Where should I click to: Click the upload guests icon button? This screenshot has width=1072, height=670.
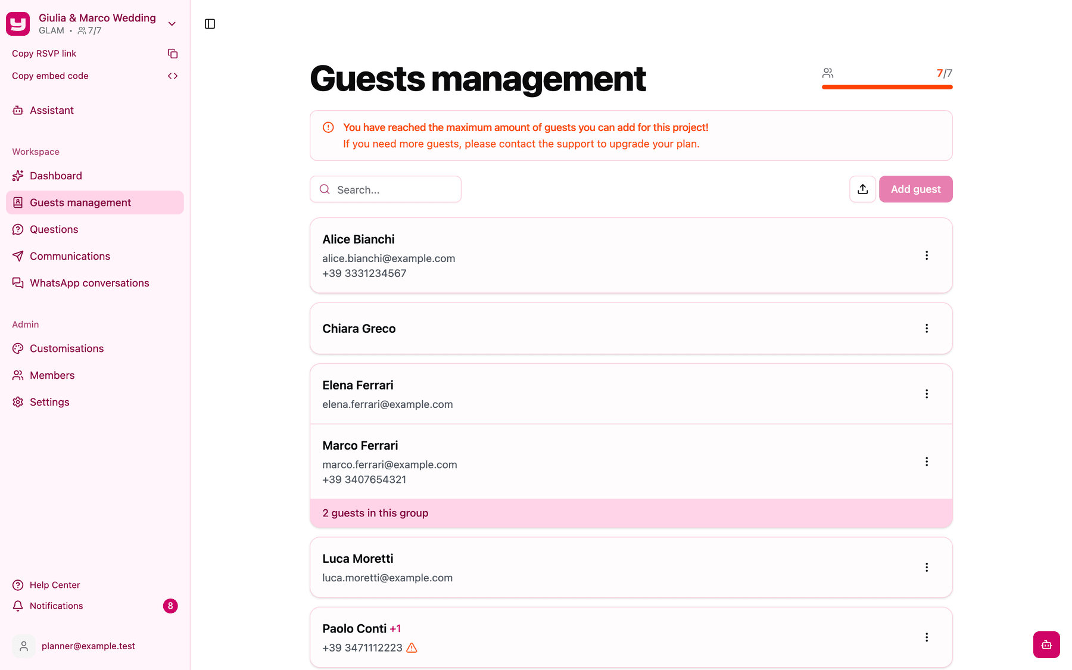pos(862,189)
